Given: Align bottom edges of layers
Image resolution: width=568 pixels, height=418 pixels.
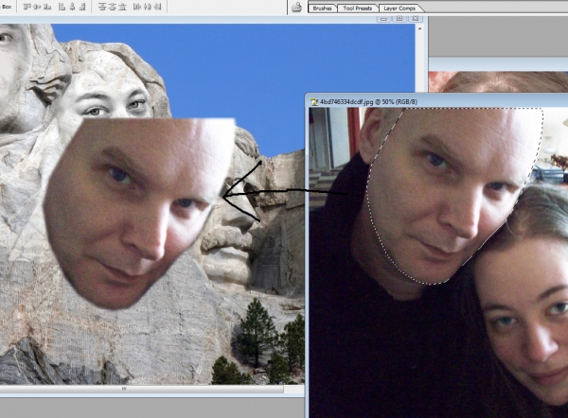Looking at the screenshot, I should [x=47, y=7].
